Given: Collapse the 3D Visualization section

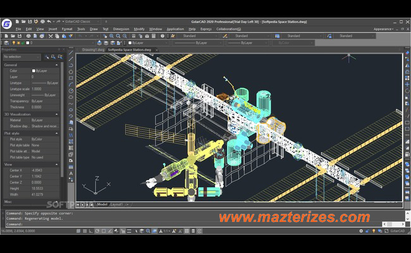Looking at the screenshot, I should click(57, 114).
